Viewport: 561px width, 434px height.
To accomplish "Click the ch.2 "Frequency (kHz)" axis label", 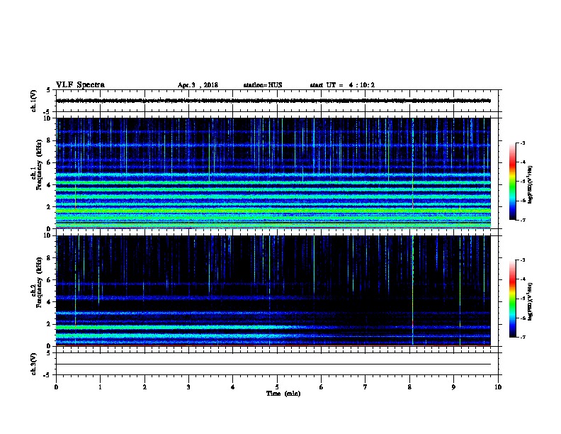I will (x=40, y=282).
